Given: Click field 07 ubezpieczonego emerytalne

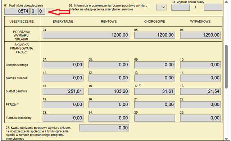Looking at the screenshot, I should tap(63, 65).
